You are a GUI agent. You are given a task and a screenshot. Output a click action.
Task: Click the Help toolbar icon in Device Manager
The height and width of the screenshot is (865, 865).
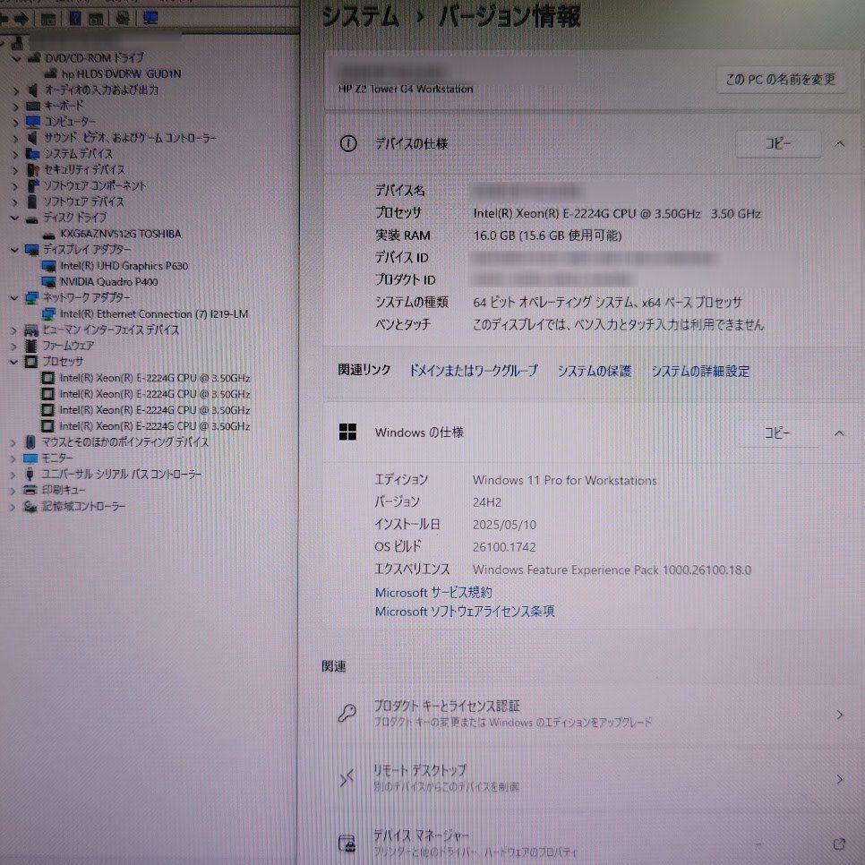[x=76, y=18]
